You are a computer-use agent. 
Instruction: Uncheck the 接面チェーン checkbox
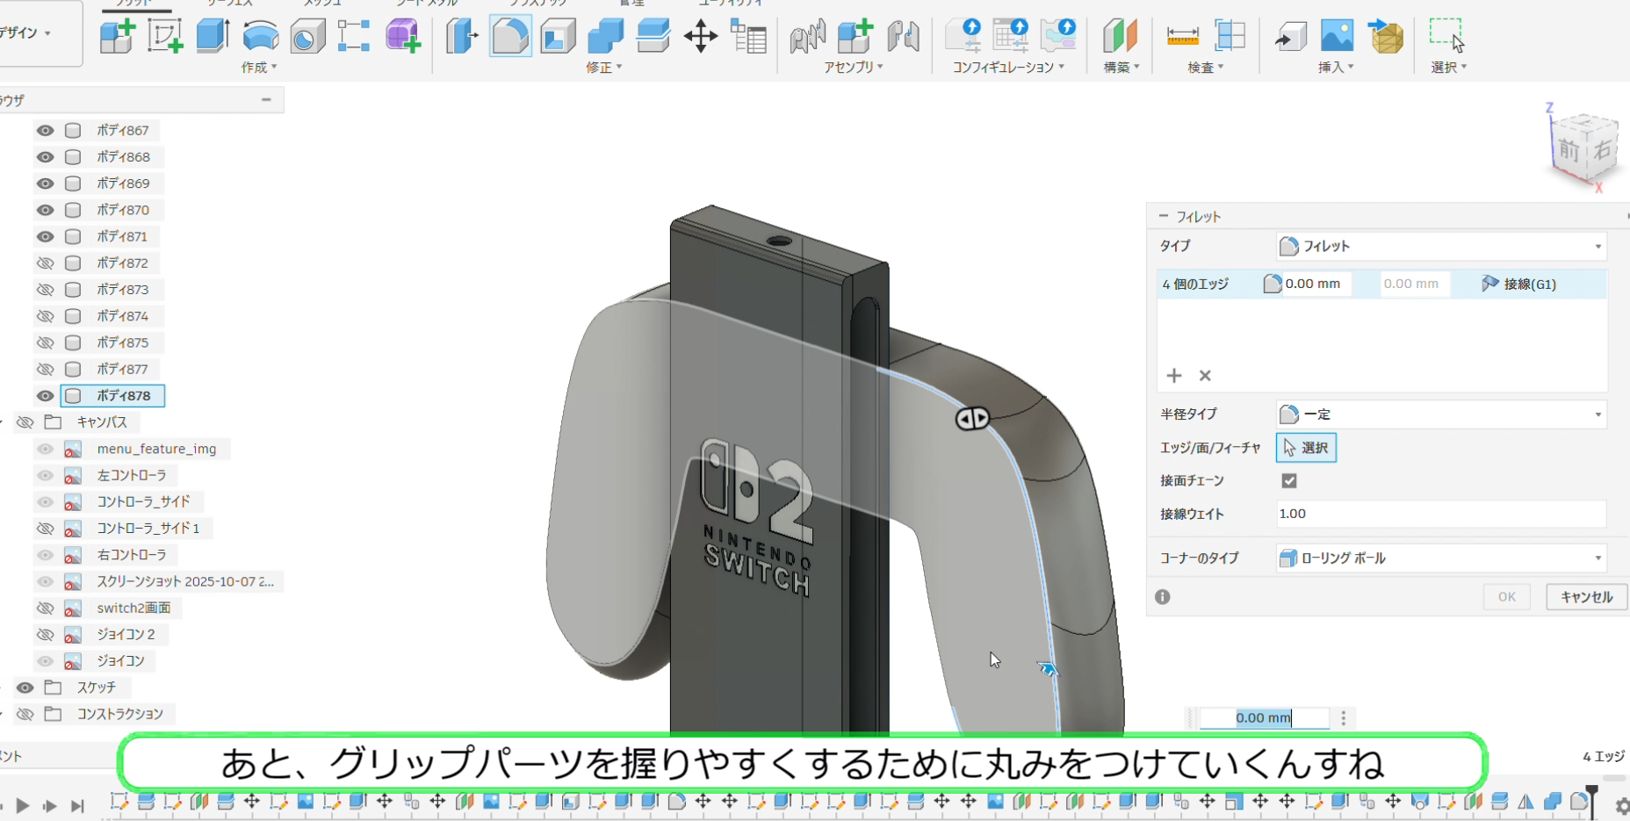(x=1289, y=480)
